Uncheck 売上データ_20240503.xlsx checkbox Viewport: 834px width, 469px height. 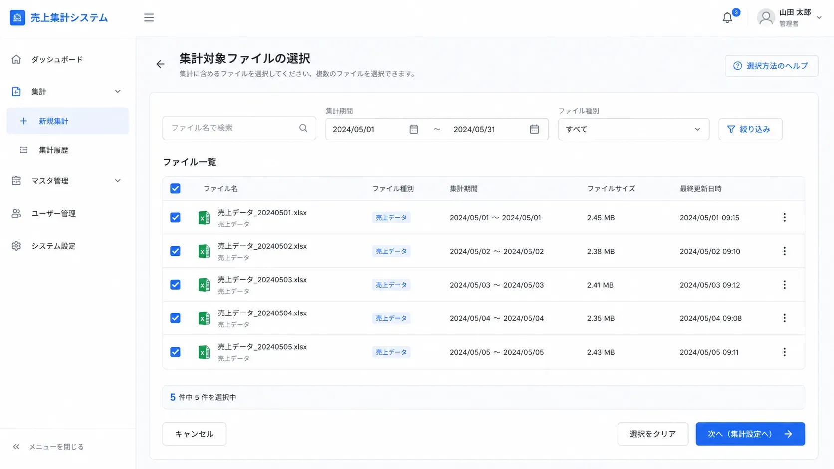click(x=175, y=285)
